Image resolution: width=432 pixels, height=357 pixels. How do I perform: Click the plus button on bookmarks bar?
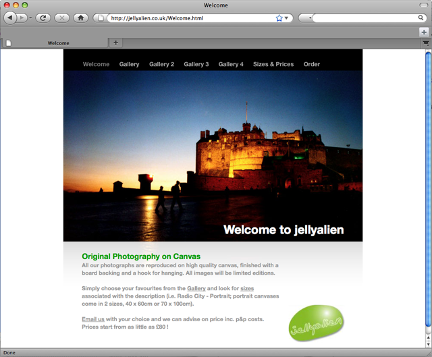tap(424, 32)
